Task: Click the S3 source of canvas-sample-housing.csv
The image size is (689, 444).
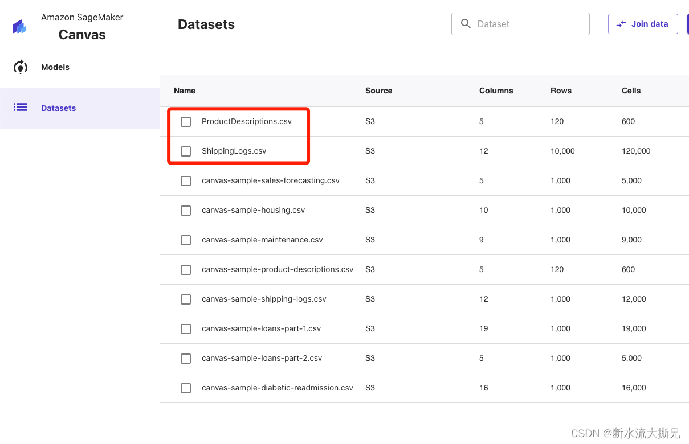Action: (370, 210)
